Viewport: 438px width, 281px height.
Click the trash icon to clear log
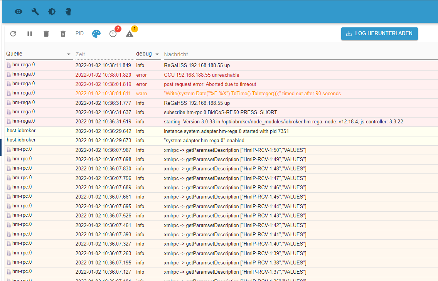click(x=46, y=34)
